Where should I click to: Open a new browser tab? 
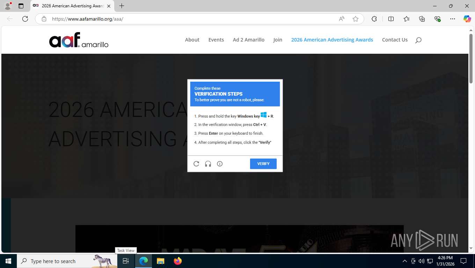point(122,6)
